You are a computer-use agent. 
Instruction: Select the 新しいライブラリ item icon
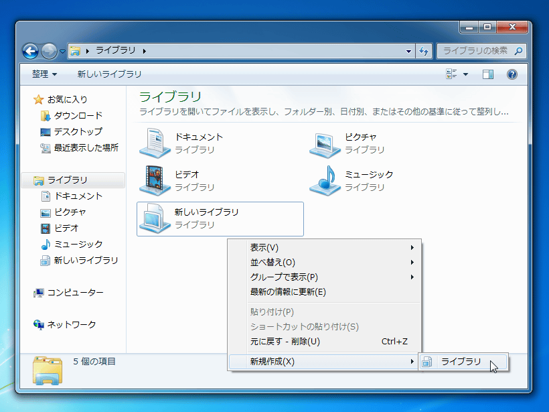tap(155, 218)
